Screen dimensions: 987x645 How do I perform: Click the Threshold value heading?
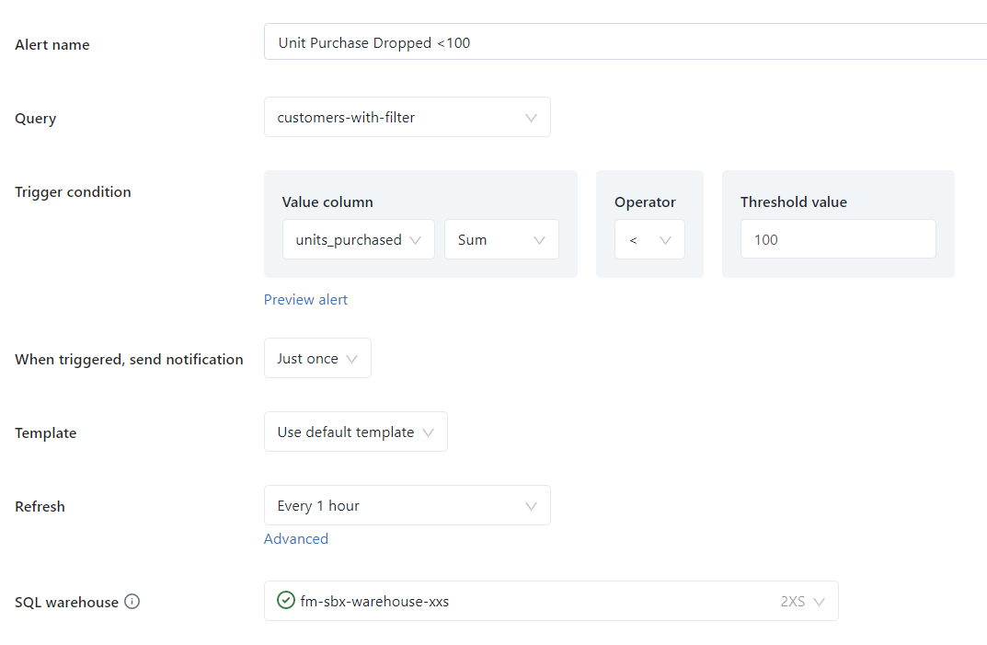[793, 202]
